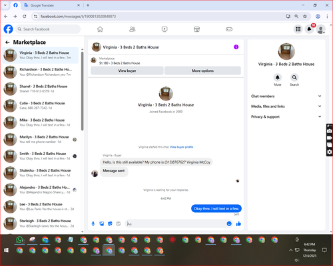The image size is (333, 266).
Task: Open the Chrome zoom magnifier icon
Action: [296, 16]
